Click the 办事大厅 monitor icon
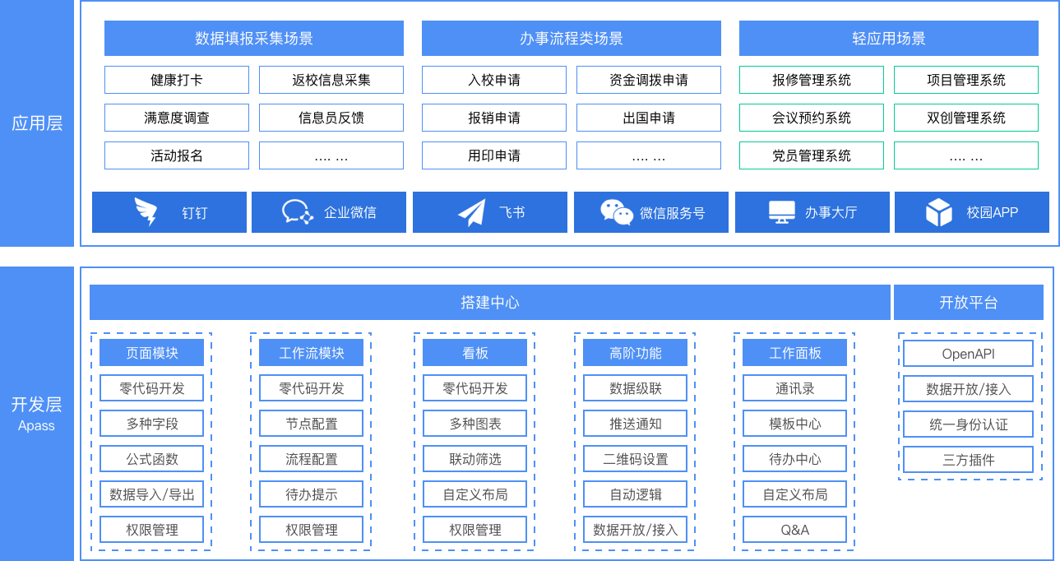1060x561 pixels. click(x=781, y=212)
